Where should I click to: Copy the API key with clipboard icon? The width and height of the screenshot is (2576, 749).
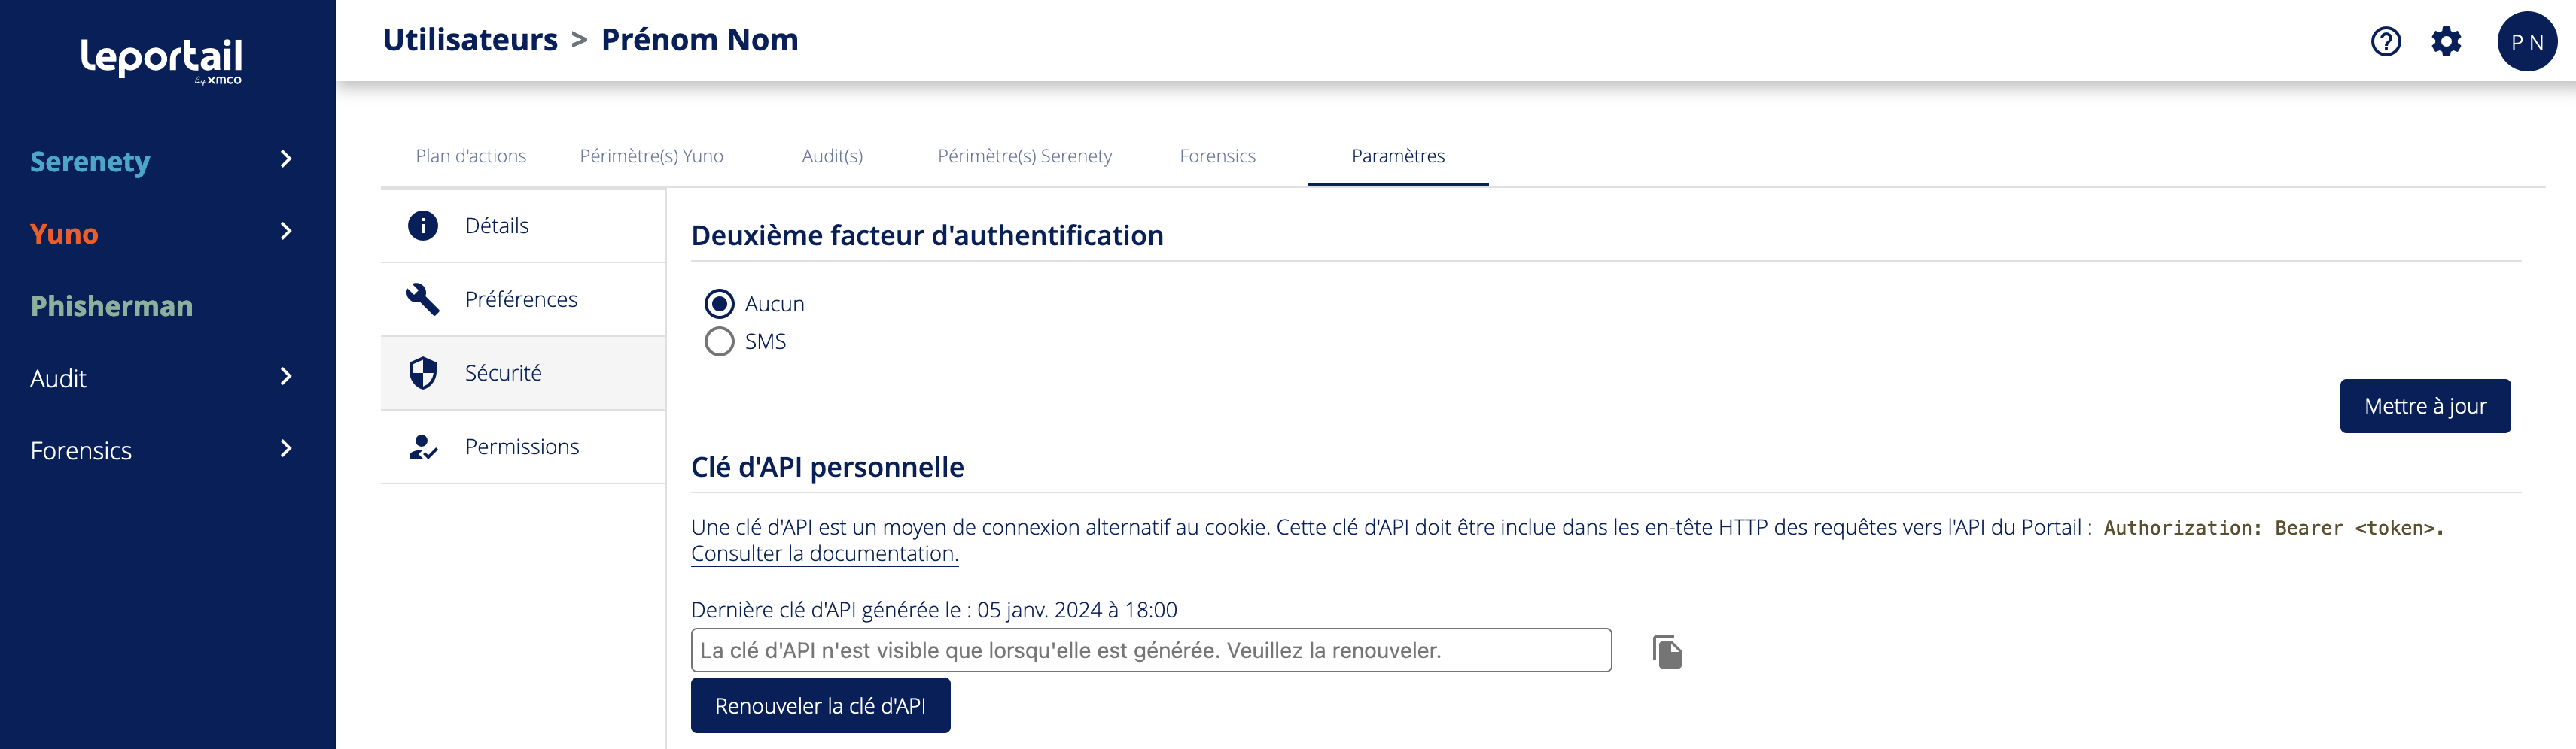(1667, 652)
